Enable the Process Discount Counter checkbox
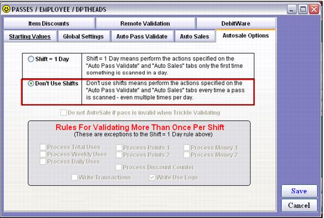 (x=119, y=167)
